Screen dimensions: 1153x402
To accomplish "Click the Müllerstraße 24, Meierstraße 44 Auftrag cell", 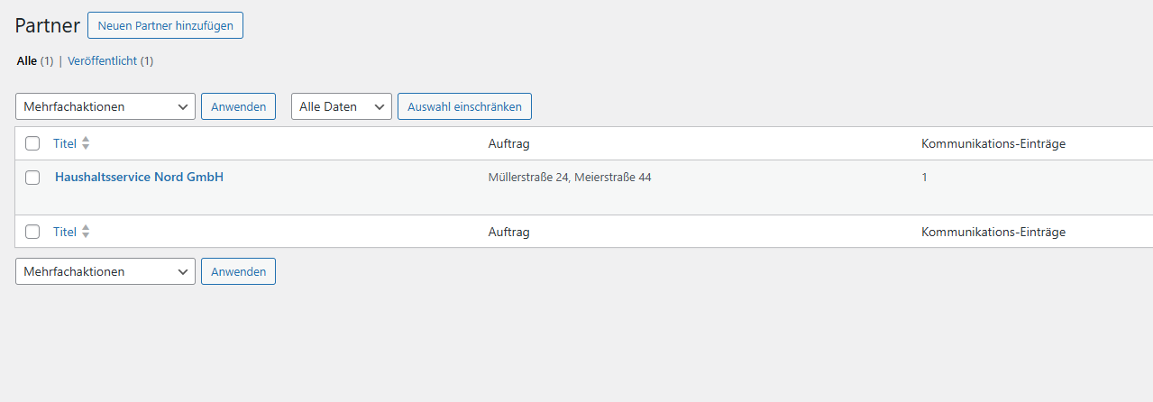I will [x=570, y=178].
